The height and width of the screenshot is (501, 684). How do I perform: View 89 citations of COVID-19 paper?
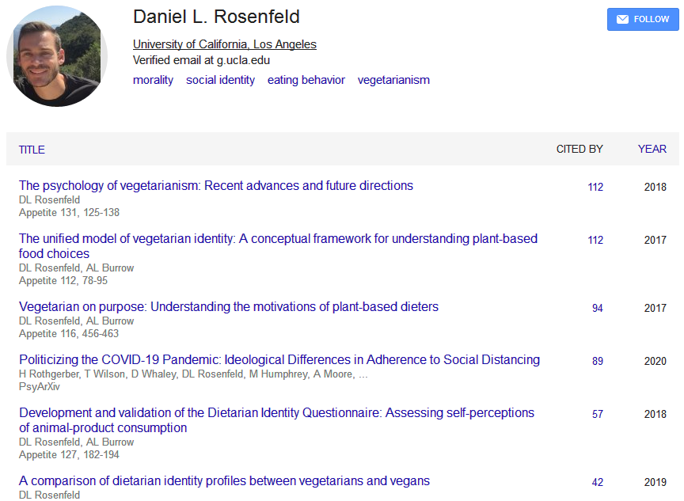pos(597,361)
